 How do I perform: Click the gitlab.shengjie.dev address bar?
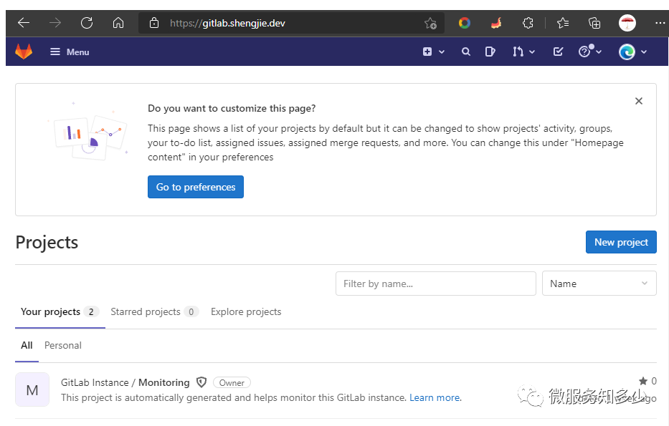coord(291,23)
